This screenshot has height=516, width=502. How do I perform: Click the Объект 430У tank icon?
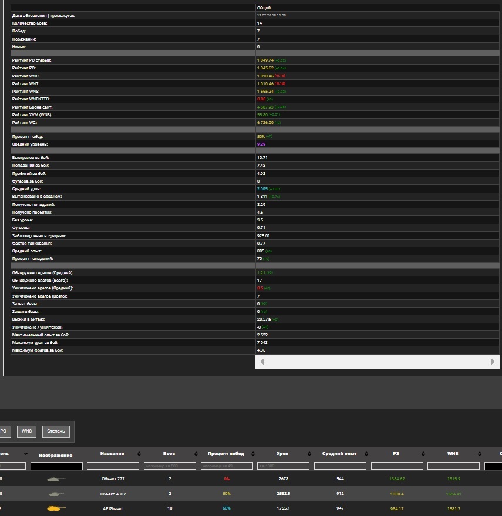click(x=56, y=494)
